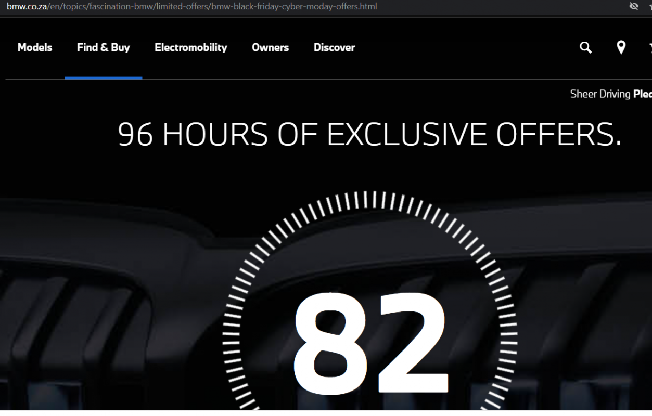Click the Sheer Driving slogan text
652x416 pixels.
611,94
